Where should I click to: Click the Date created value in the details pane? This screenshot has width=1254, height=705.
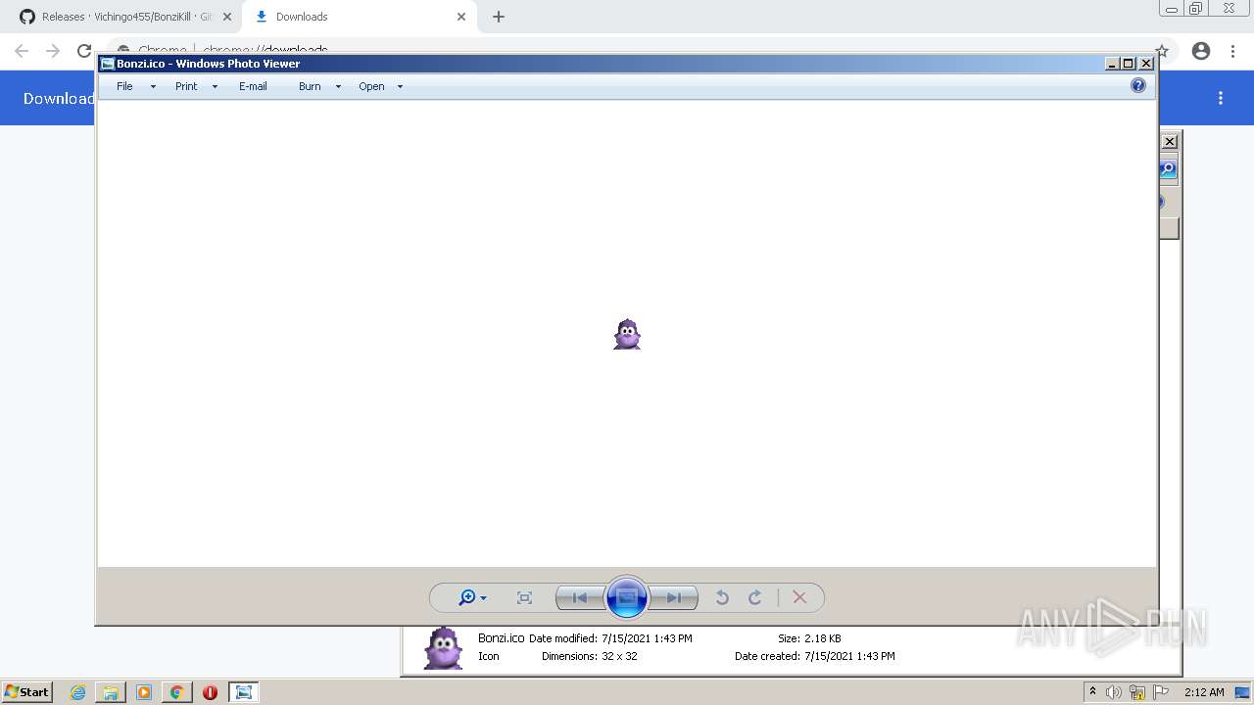(849, 656)
